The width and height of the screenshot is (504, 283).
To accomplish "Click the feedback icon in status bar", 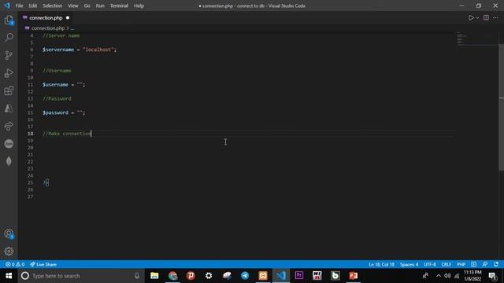I will 485,264.
